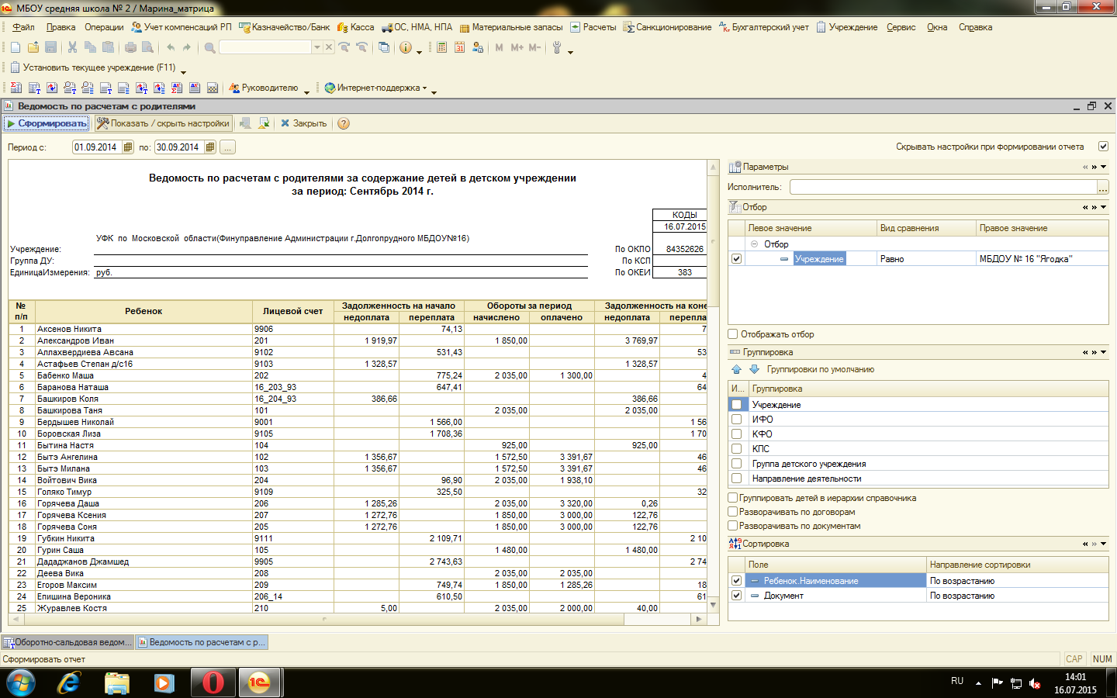1117x698 pixels.
Task: Move grouping down with blue down arrow
Action: pos(753,369)
